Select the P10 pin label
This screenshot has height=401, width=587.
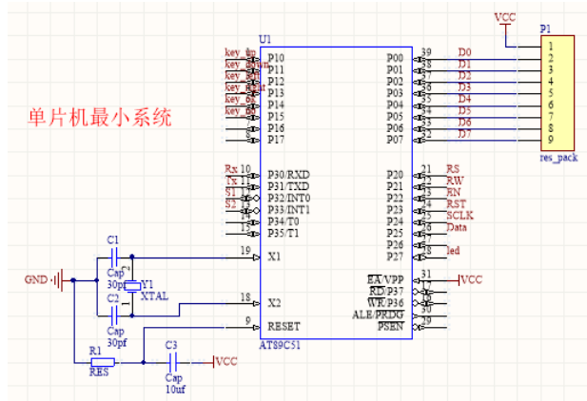[x=276, y=58]
